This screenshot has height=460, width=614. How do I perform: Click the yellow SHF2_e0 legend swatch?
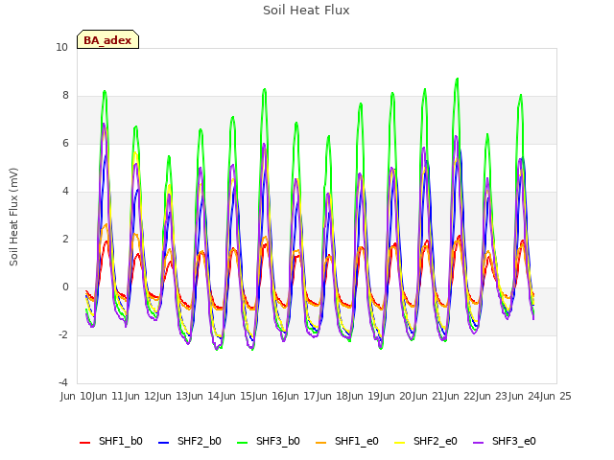click(x=400, y=443)
